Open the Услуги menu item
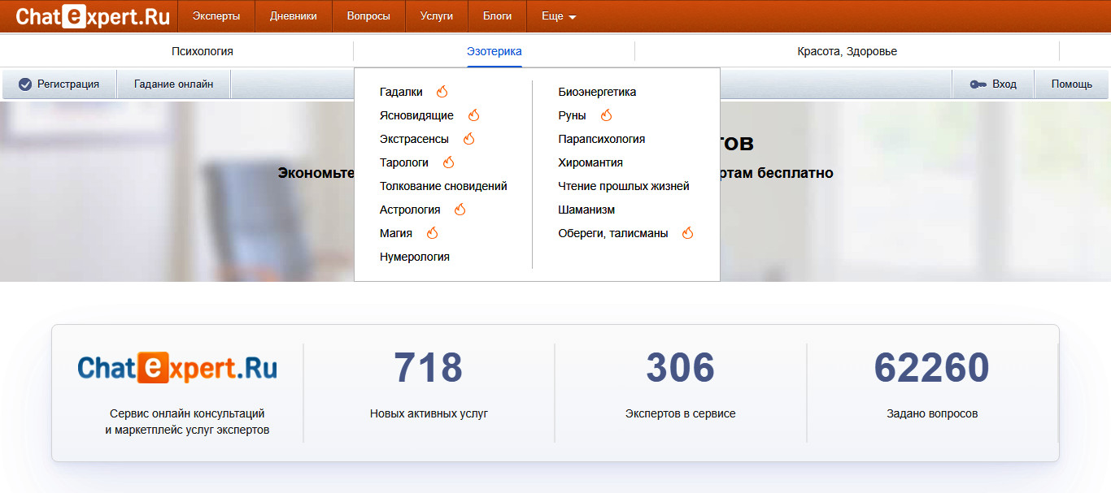Screen dimensions: 1111x493 [x=437, y=16]
